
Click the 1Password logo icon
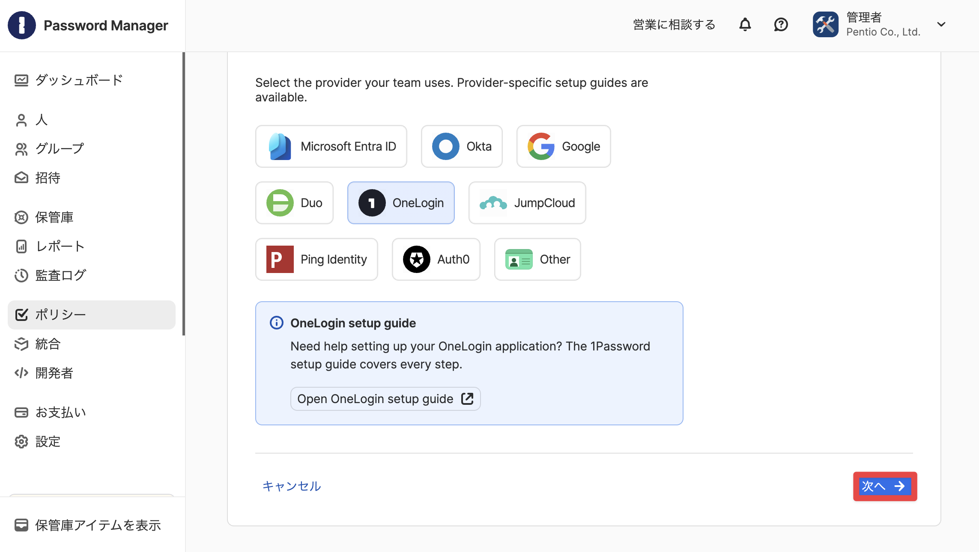[21, 25]
